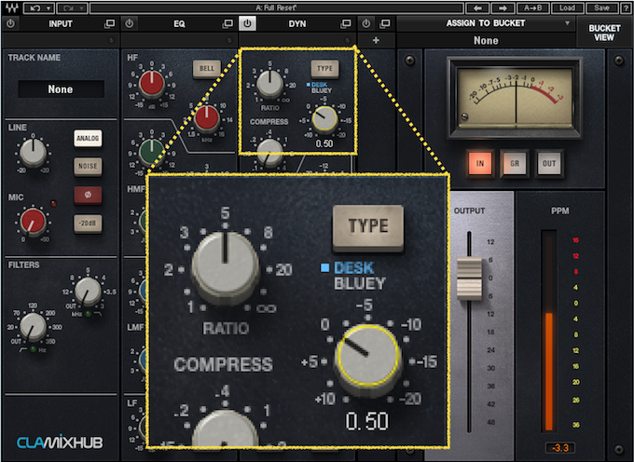Switch to BUCKET VIEW

pyautogui.click(x=604, y=33)
